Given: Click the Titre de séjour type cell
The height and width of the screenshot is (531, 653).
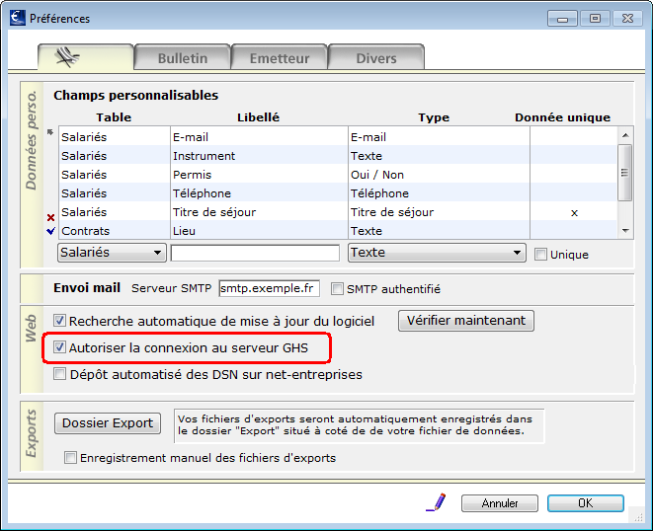Looking at the screenshot, I should tap(439, 212).
